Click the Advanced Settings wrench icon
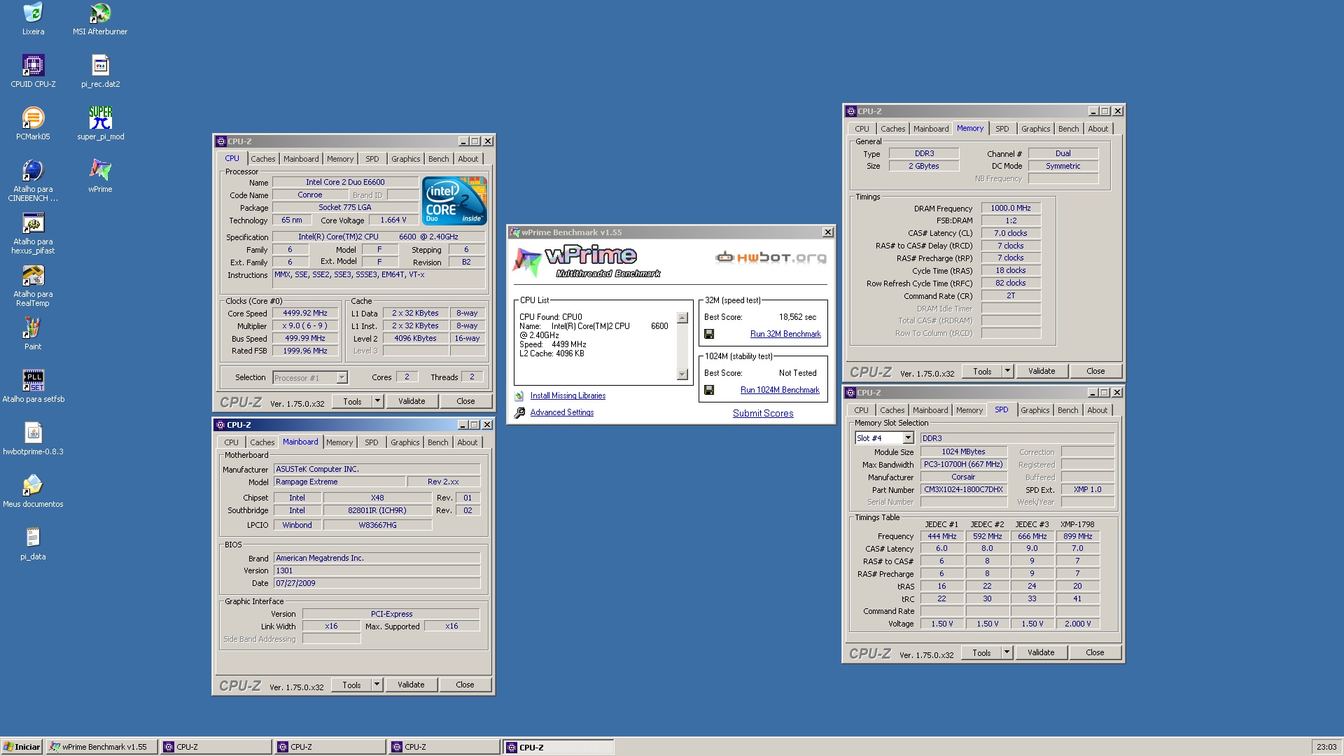This screenshot has width=1344, height=756. coord(519,413)
